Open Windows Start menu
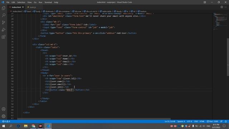The height and width of the screenshot is (129, 229). 4,126
